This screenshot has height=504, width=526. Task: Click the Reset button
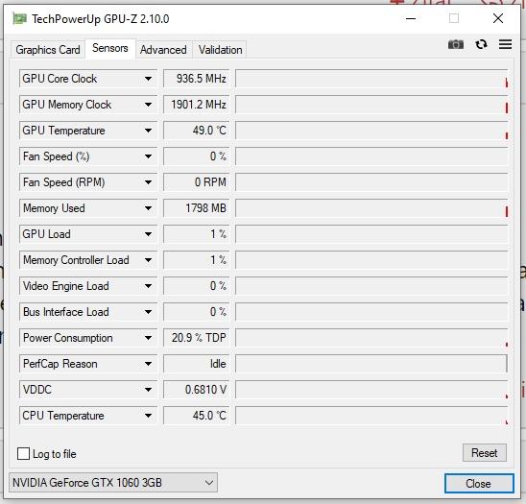[485, 453]
